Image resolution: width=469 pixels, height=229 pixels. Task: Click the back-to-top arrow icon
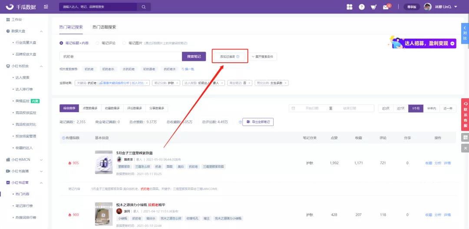(465, 148)
